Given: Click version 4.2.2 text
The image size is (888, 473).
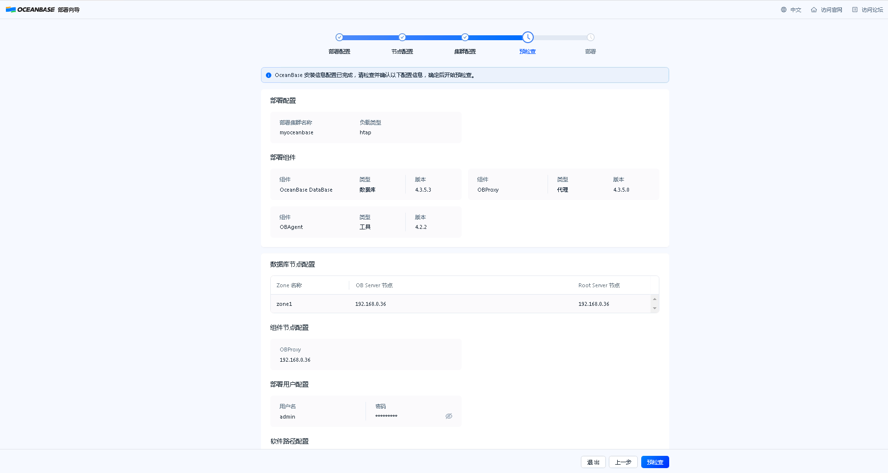Looking at the screenshot, I should coord(421,227).
